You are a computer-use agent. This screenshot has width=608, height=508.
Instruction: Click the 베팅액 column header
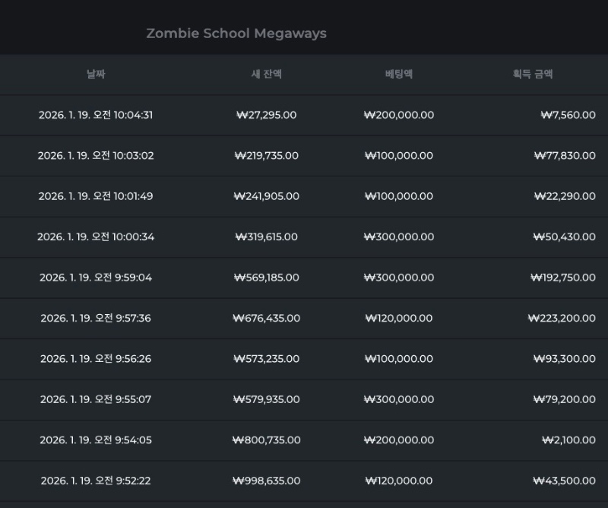pyautogui.click(x=399, y=75)
